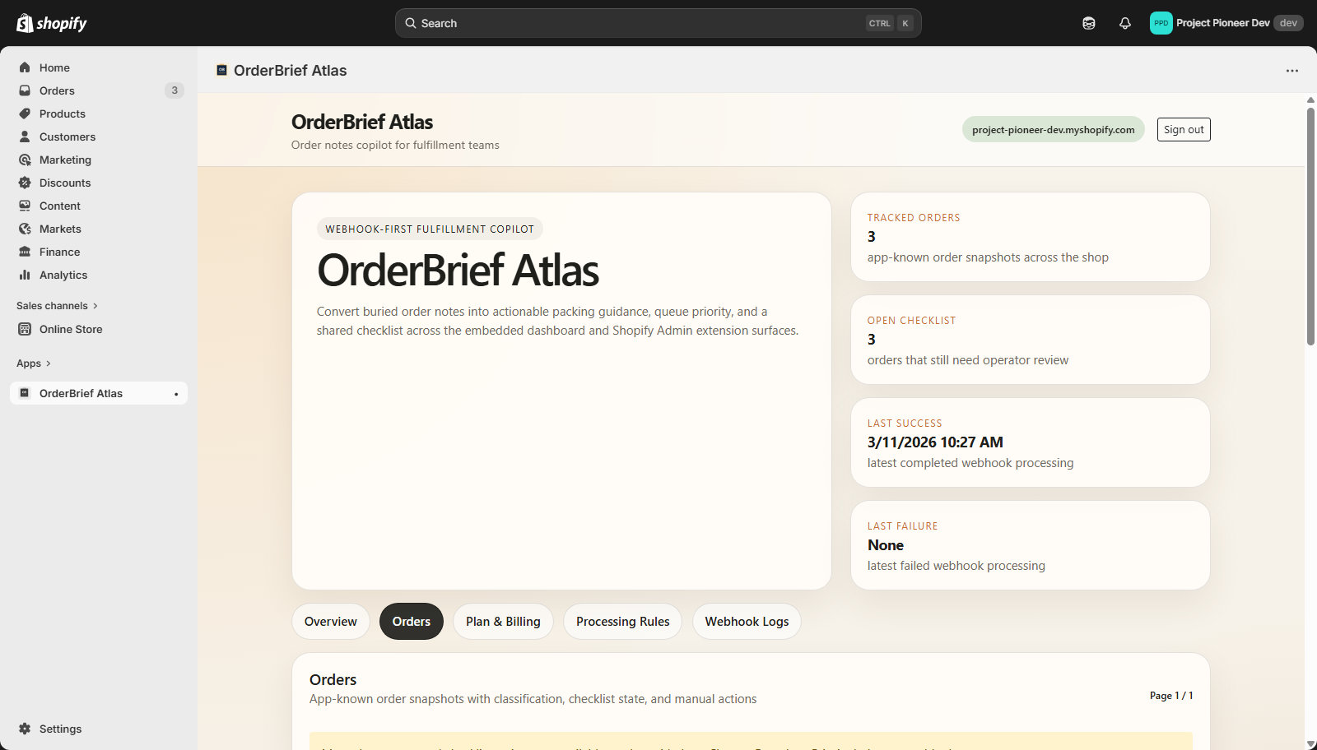Open Customers in the sidebar
This screenshot has height=750, width=1317.
(x=99, y=137)
